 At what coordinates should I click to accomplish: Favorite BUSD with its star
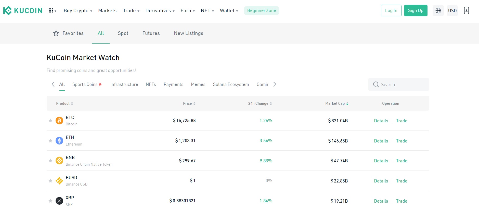pos(50,181)
